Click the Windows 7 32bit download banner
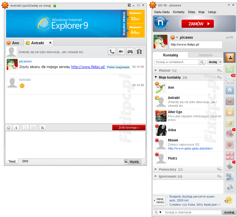The height and width of the screenshot is (217, 237). [136, 16]
